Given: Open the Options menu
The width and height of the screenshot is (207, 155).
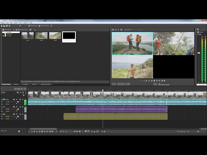Looking at the screenshot, I should [25, 23].
